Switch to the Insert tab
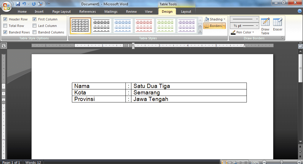Image resolution: width=303 pixels, height=164 pixels. (39, 12)
